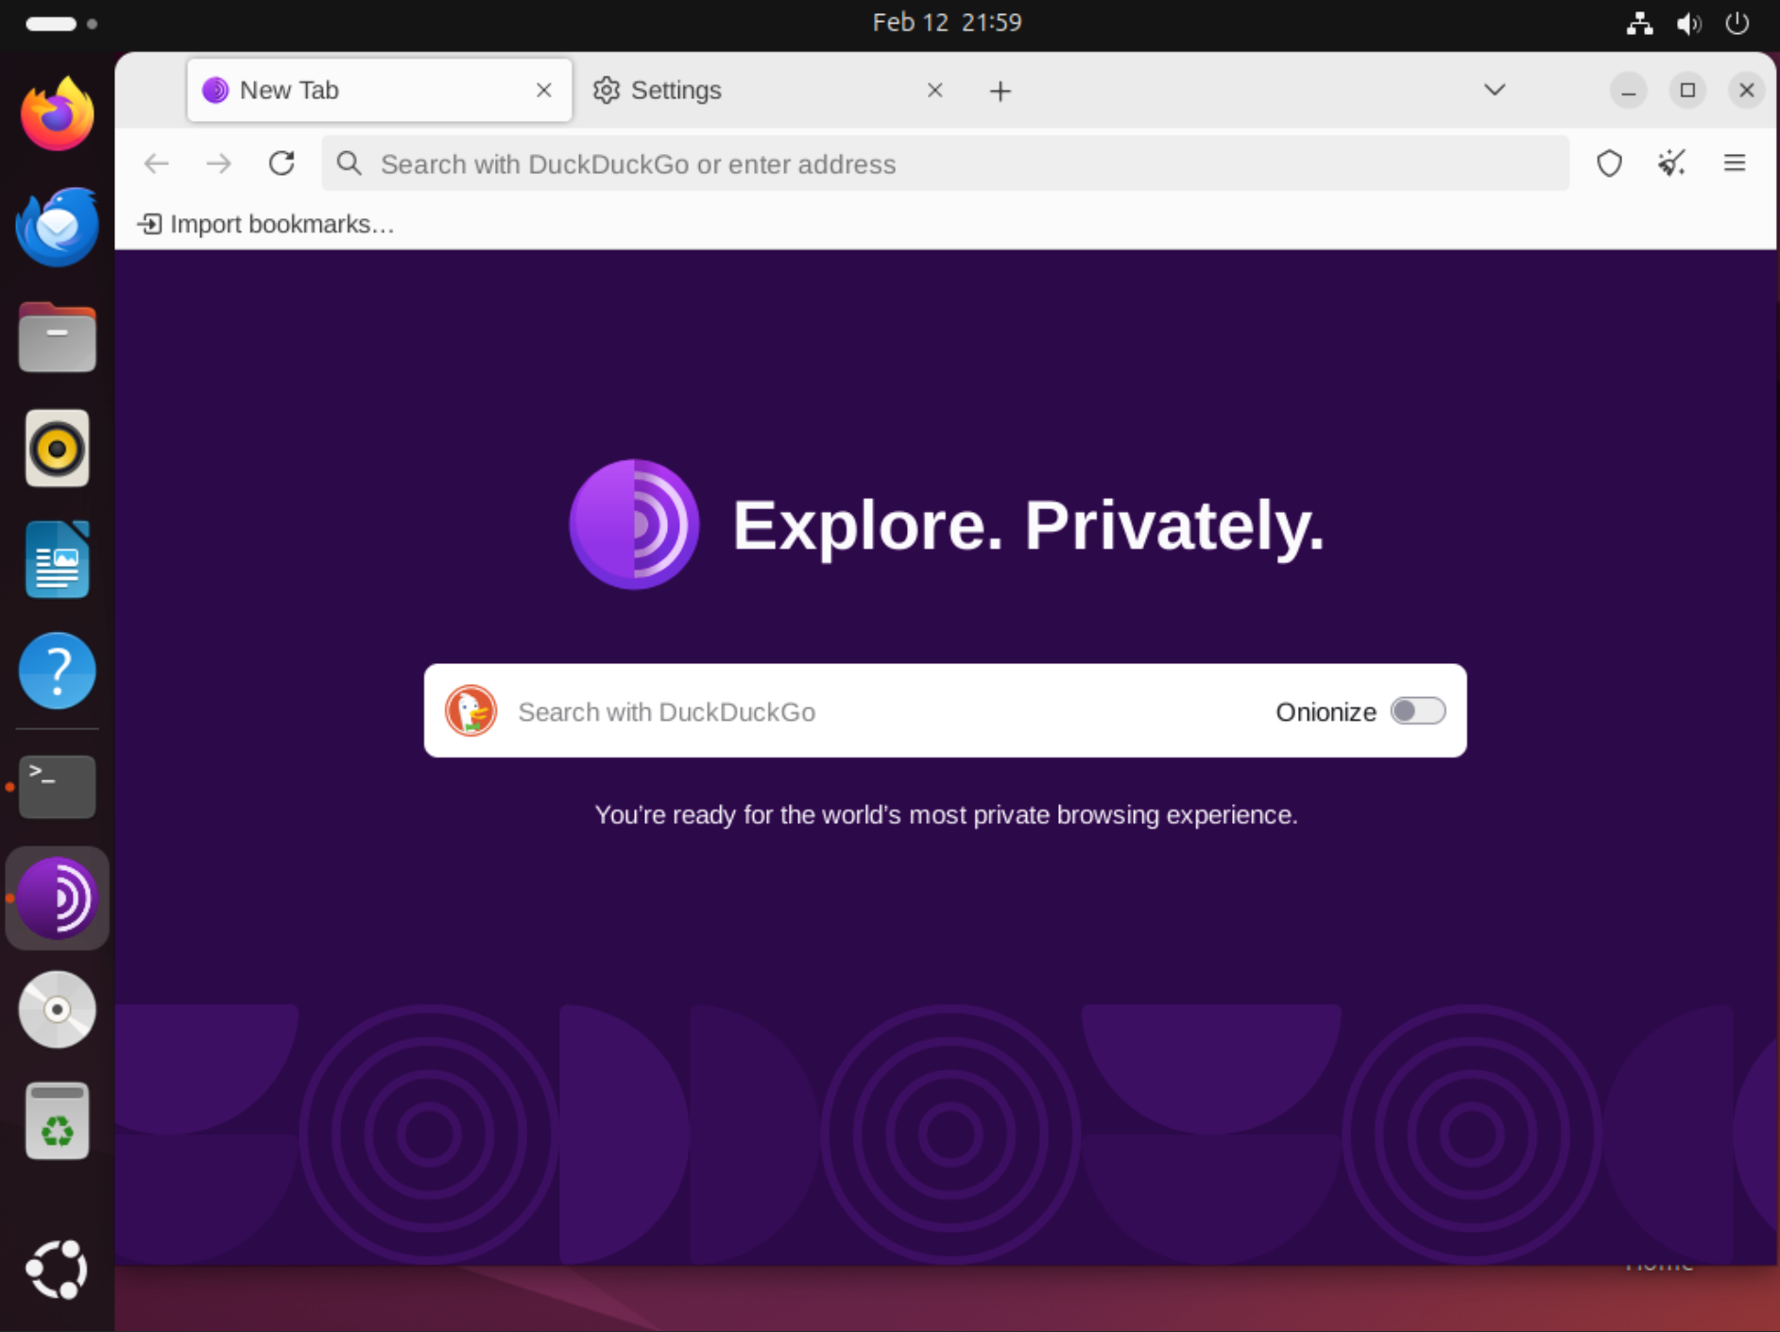
Task: Open Rhythmbox music player from the dock
Action: click(57, 448)
